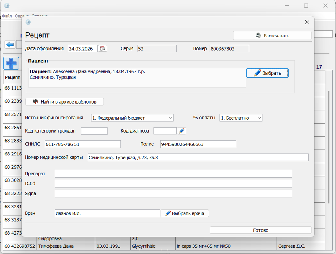
Task: Focus the D.t.d text field
Action: point(173,184)
